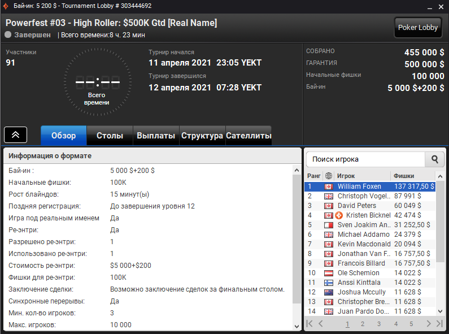The image size is (449, 334).
Task: Click format info panel scroll-down arrow
Action: tap(297, 326)
